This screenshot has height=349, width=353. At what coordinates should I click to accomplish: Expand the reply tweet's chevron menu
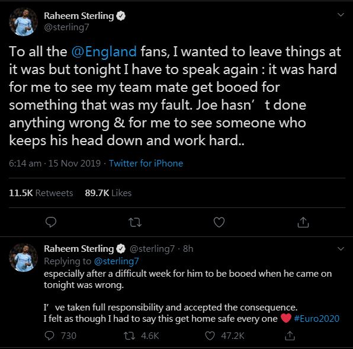tap(341, 249)
